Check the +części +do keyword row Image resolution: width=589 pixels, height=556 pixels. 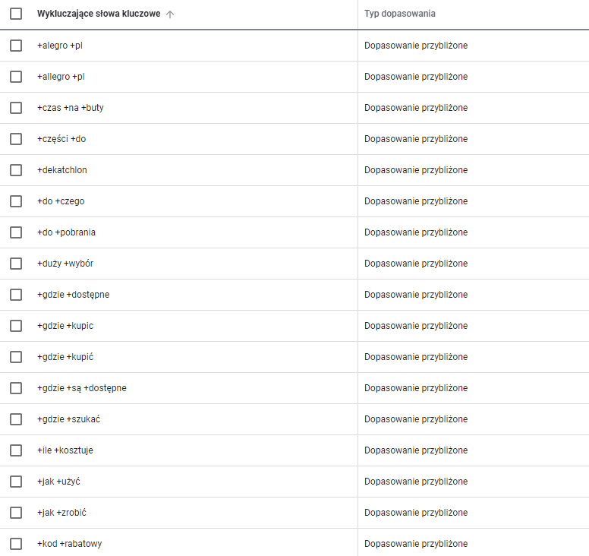pos(16,139)
